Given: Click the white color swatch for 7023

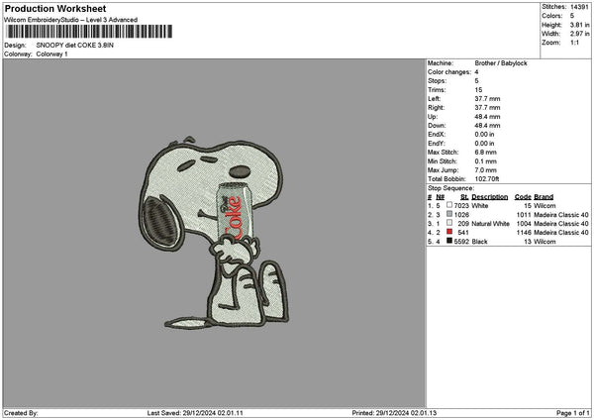Looking at the screenshot, I should pos(449,205).
